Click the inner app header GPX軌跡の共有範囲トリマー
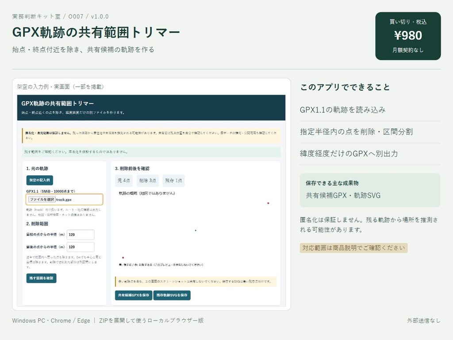453x340 pixels. pyautogui.click(x=58, y=103)
